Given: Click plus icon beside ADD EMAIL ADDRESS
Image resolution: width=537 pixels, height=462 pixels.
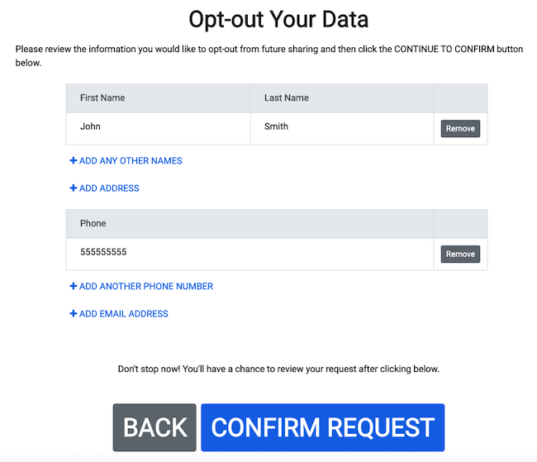Looking at the screenshot, I should click(x=74, y=313).
